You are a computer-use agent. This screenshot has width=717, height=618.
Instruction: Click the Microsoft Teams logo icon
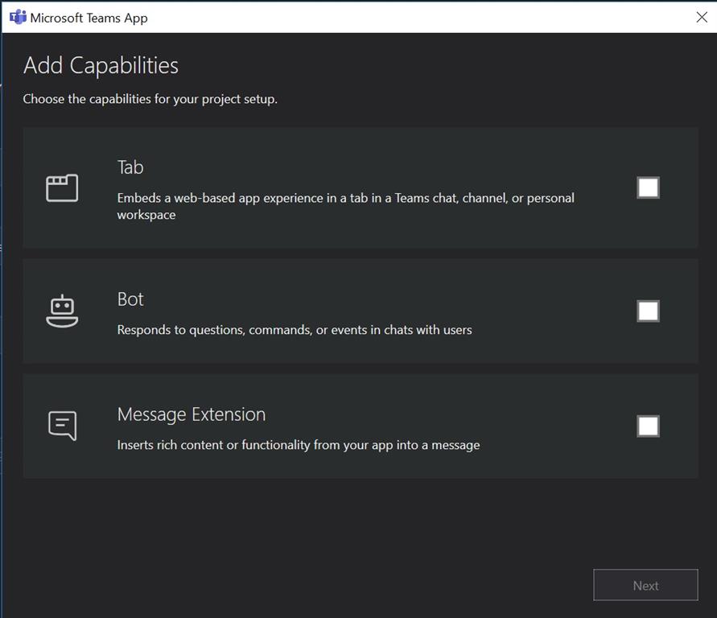coord(18,17)
